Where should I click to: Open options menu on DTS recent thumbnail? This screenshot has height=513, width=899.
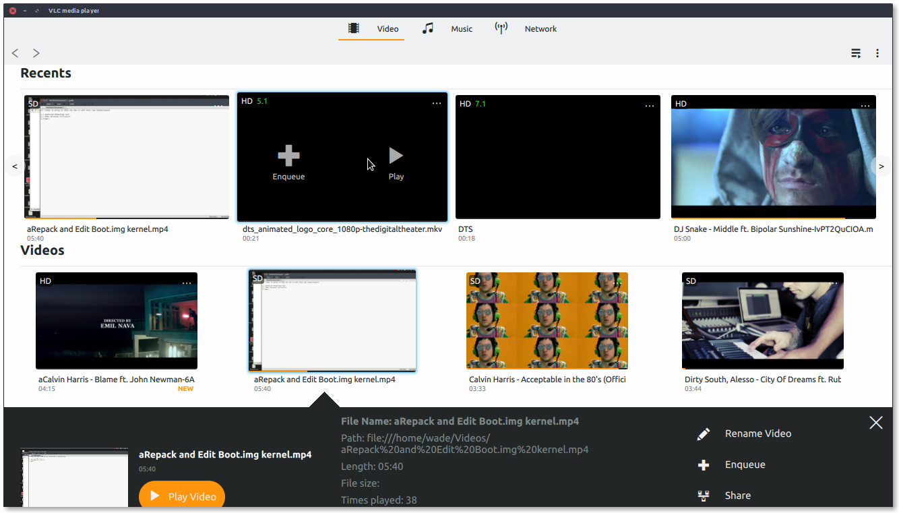(650, 106)
